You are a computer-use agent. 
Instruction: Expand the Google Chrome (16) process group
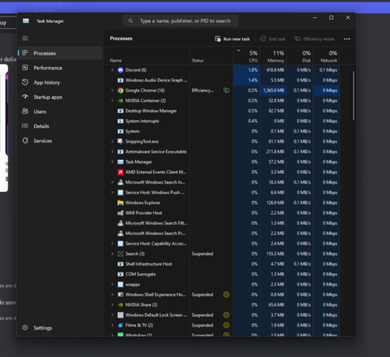(112, 91)
